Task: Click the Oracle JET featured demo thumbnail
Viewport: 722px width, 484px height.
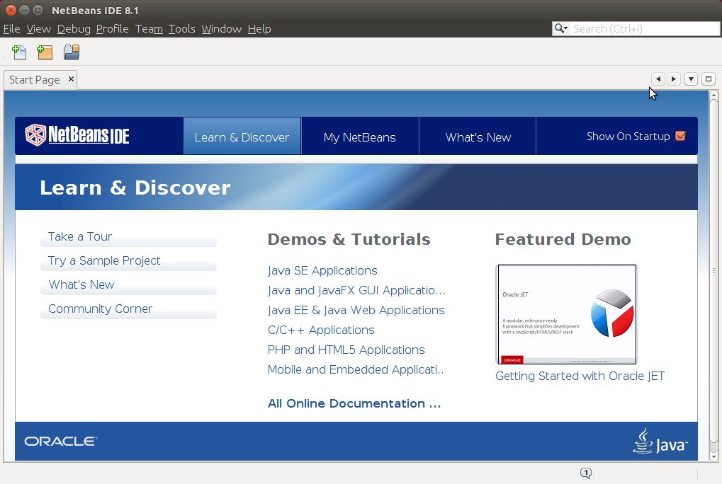Action: (566, 314)
